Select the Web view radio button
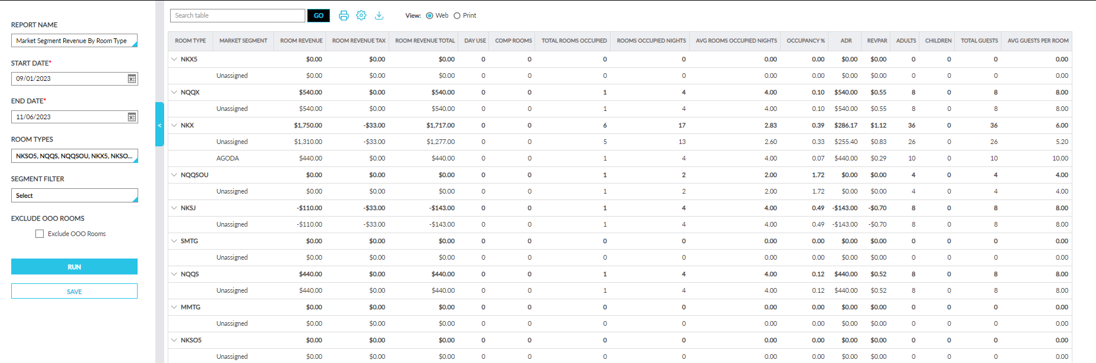Image resolution: width=1096 pixels, height=363 pixels. pos(429,16)
